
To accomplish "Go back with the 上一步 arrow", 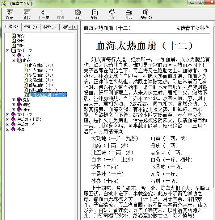I will [44, 14].
